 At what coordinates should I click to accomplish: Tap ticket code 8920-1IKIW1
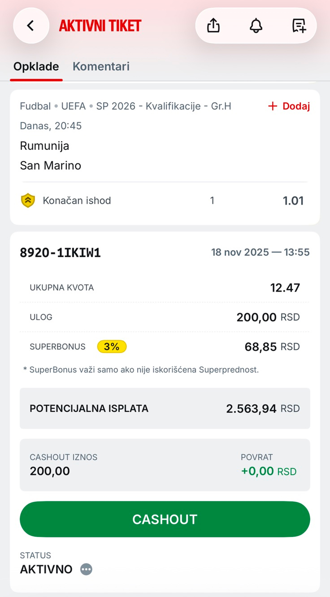pyautogui.click(x=61, y=253)
